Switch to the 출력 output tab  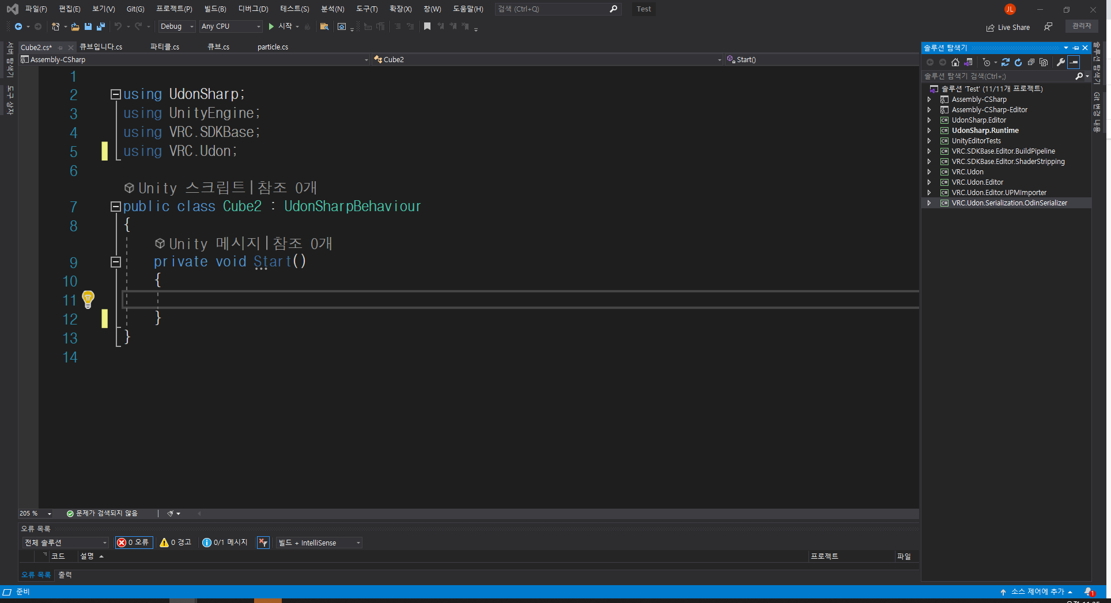click(x=65, y=575)
